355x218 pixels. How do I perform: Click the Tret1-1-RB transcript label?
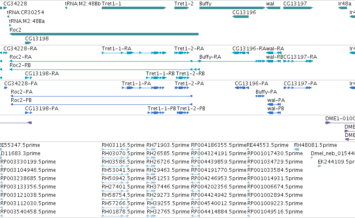tap(160, 74)
